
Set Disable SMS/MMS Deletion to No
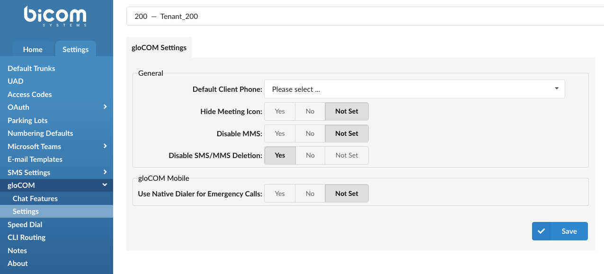[x=310, y=155]
